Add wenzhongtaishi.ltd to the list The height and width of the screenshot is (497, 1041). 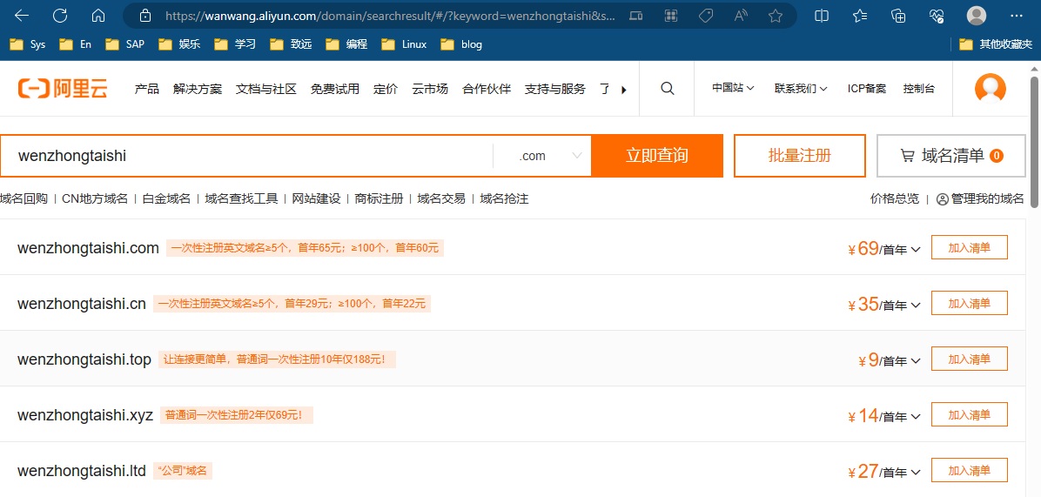(x=970, y=471)
